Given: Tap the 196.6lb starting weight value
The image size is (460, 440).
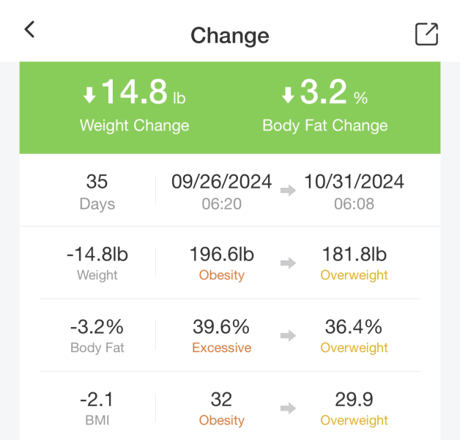Looking at the screenshot, I should point(221,254).
